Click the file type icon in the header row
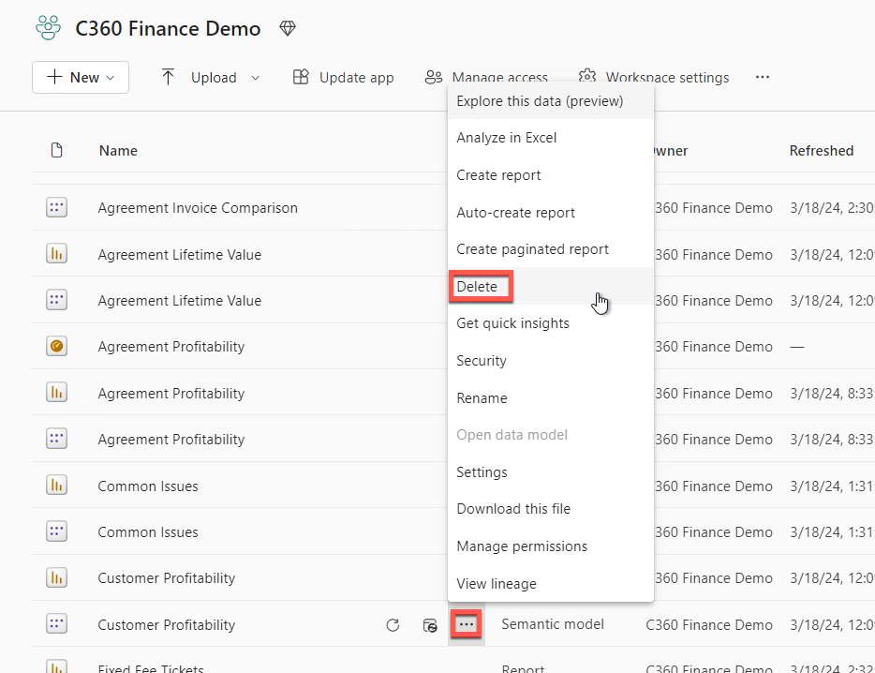This screenshot has height=673, width=875. pos(57,150)
